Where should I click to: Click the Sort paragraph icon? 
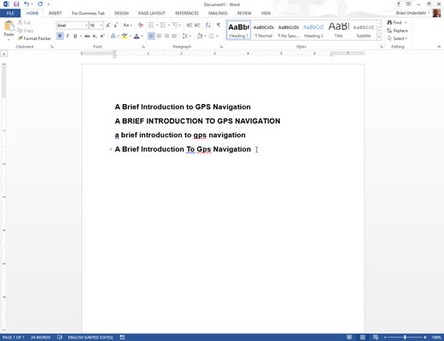[208, 26]
